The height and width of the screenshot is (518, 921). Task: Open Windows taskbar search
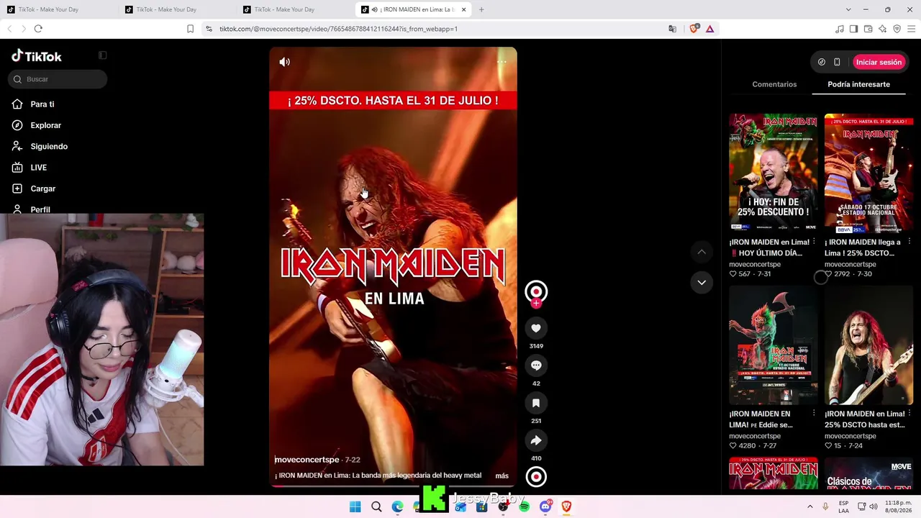click(x=376, y=507)
